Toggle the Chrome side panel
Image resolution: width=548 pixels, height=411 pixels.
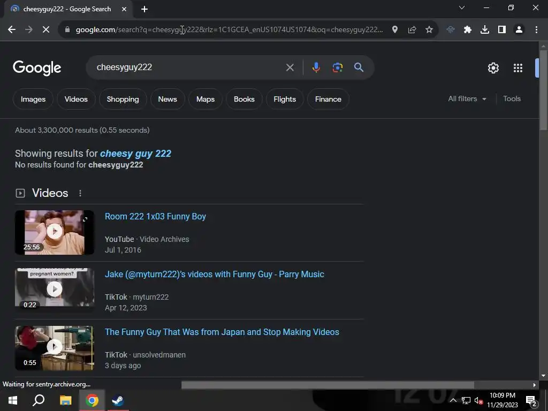(502, 30)
